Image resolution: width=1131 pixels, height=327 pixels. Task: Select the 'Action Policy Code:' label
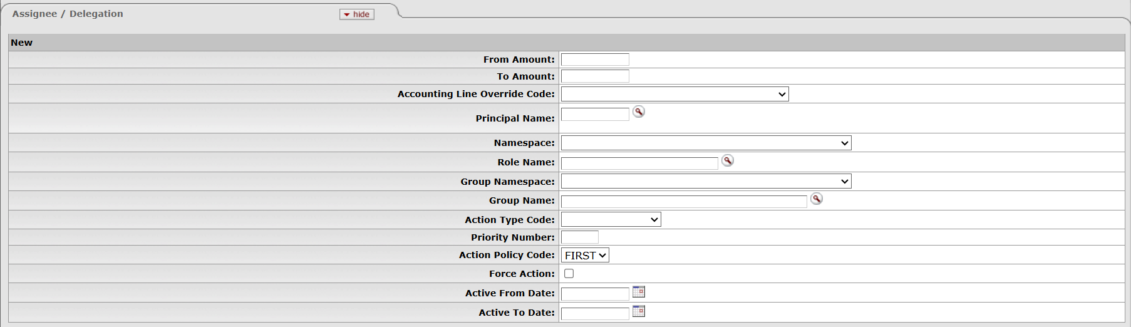[507, 255]
